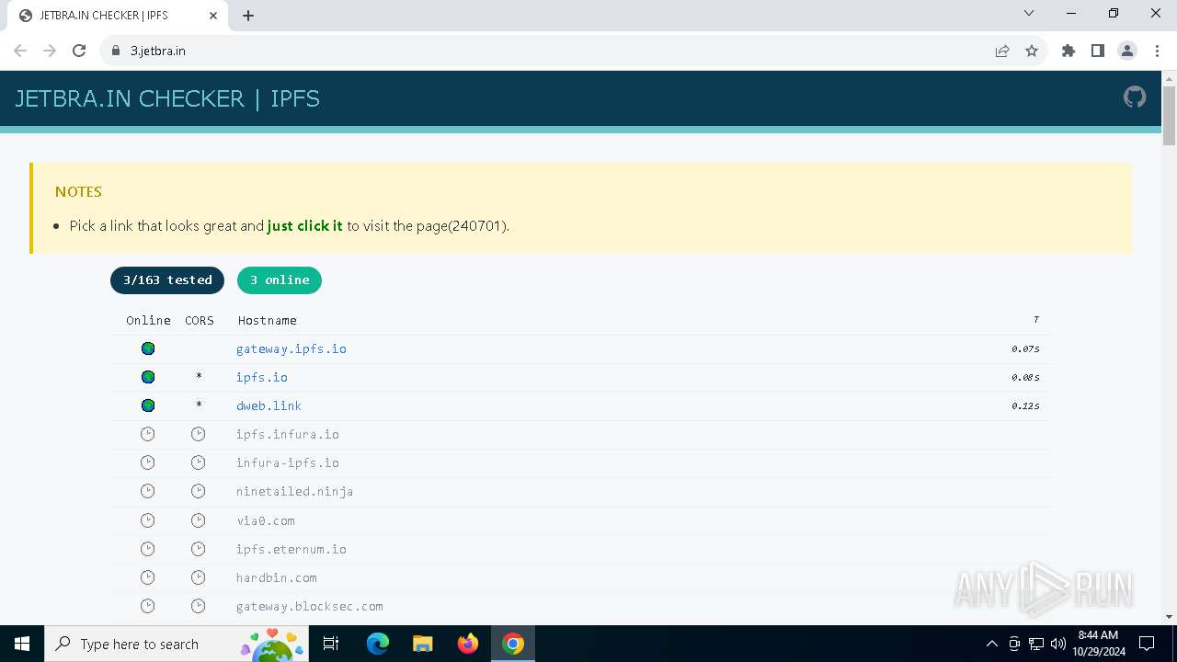1177x662 pixels.
Task: Launch Microsoft Edge from the taskbar
Action: (x=378, y=644)
